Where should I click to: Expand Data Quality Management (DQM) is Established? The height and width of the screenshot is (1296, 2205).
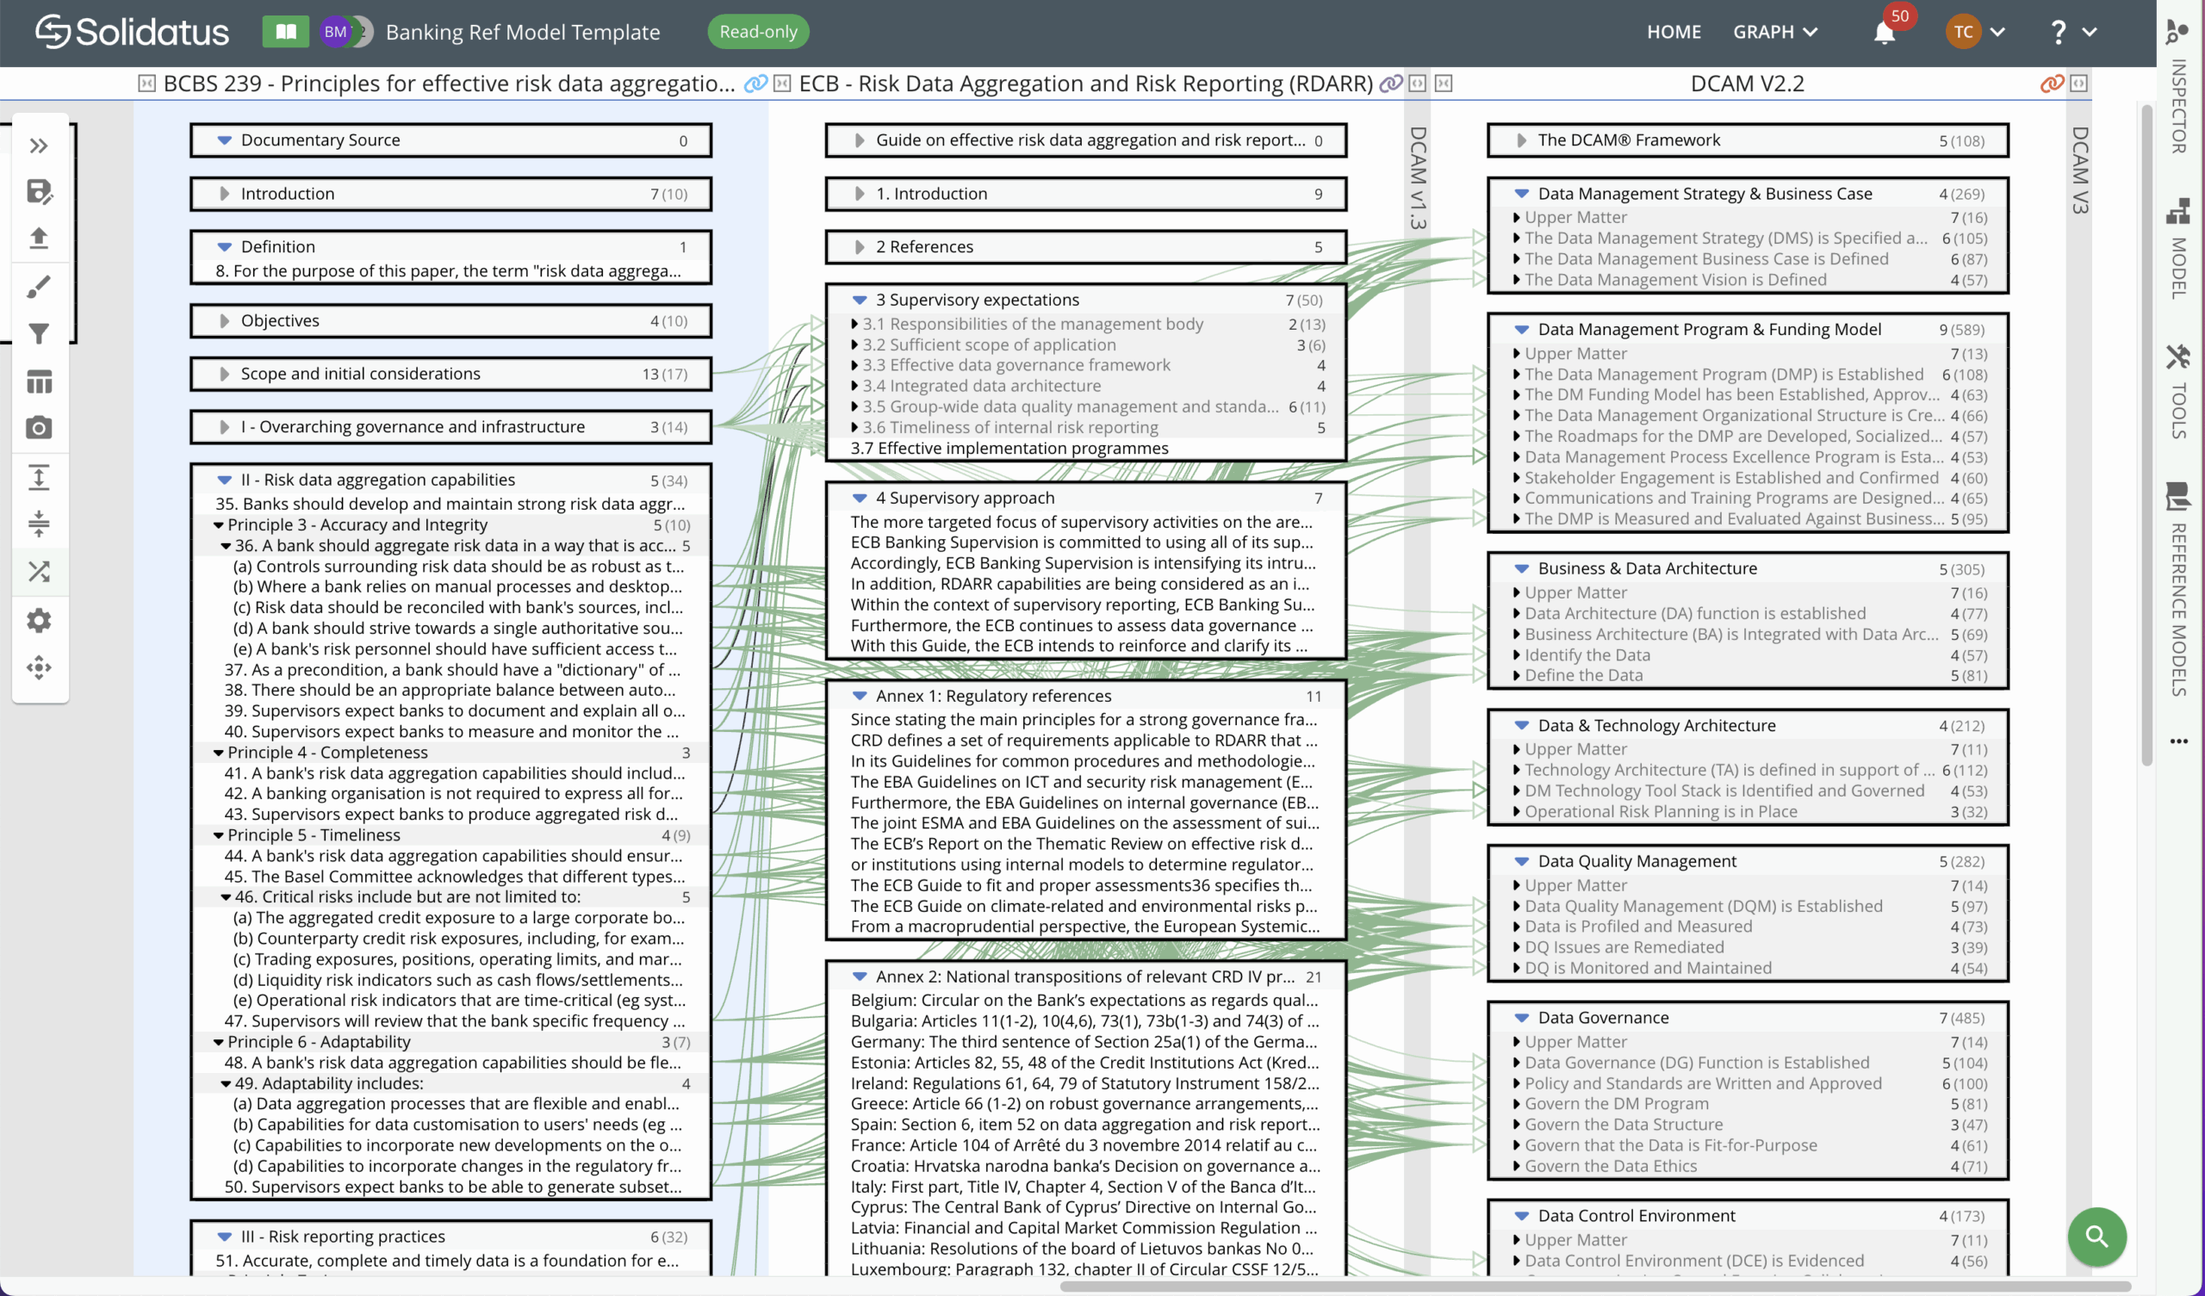click(1517, 907)
